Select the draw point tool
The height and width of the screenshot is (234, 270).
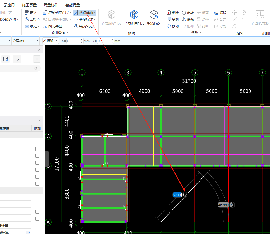[x=235, y=13]
